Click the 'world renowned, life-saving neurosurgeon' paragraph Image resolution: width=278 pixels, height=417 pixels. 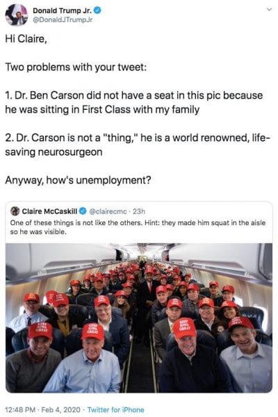click(138, 145)
